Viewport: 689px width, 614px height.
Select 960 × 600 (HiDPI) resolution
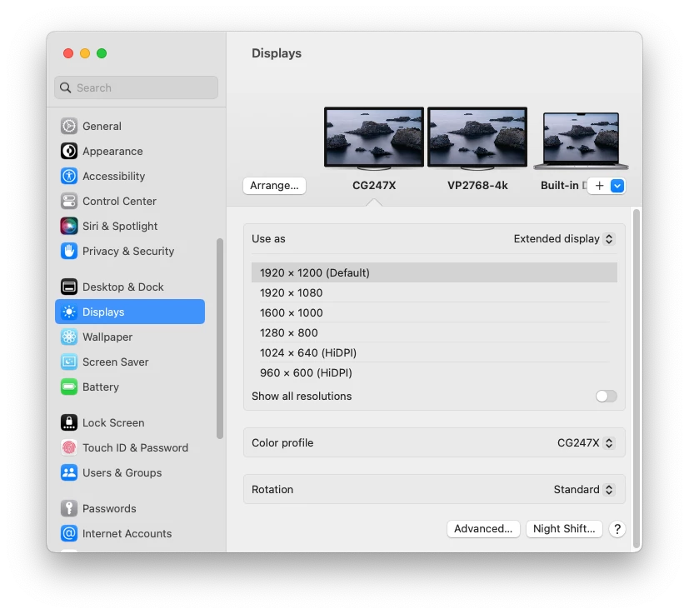pyautogui.click(x=434, y=373)
